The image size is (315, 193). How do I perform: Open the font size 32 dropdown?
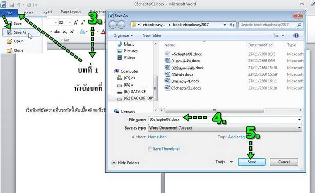[x=70, y=23]
